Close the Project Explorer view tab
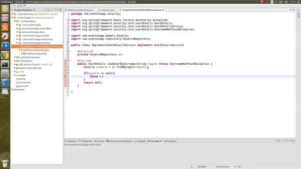 pos(34,10)
